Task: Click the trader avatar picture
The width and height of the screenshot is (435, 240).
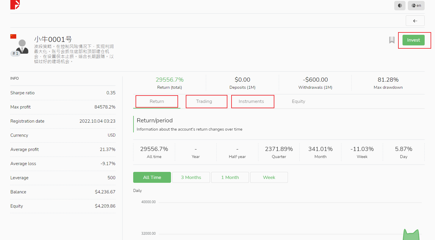Action: [x=22, y=46]
